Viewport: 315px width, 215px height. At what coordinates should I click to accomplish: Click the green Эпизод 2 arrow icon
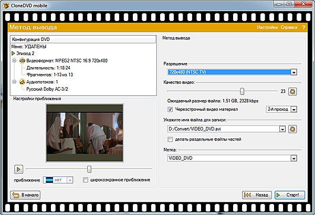tap(13, 53)
